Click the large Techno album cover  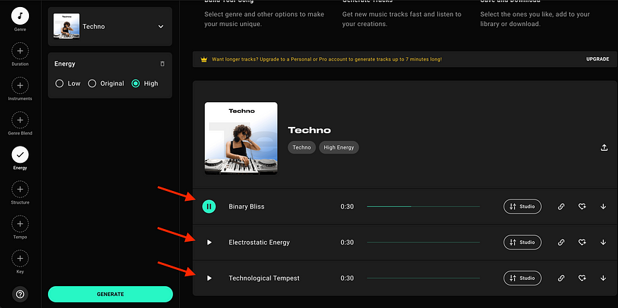241,138
